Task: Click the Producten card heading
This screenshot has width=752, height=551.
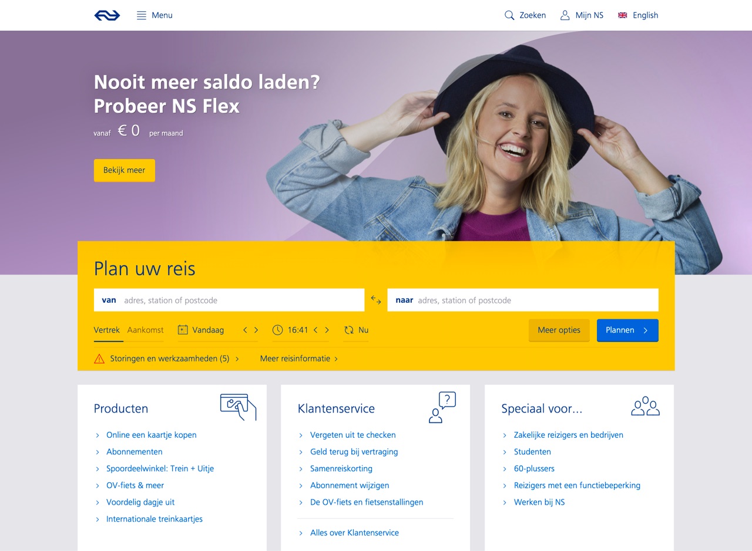Action: [121, 408]
